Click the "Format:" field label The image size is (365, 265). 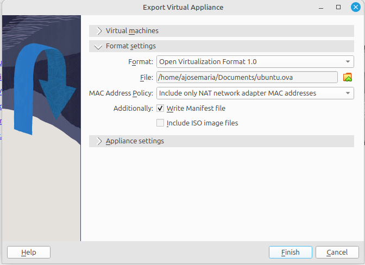click(141, 62)
